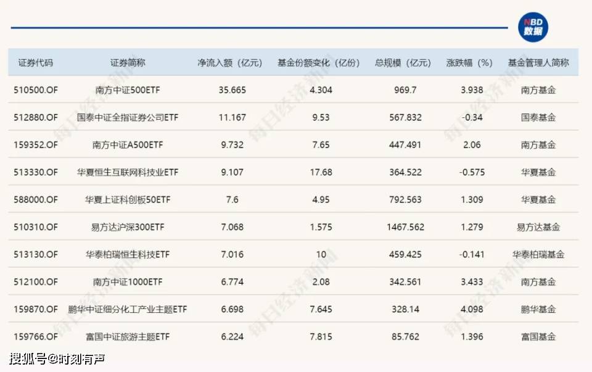Click the 总规模(亿元) column header
592x372 pixels.
pyautogui.click(x=404, y=62)
